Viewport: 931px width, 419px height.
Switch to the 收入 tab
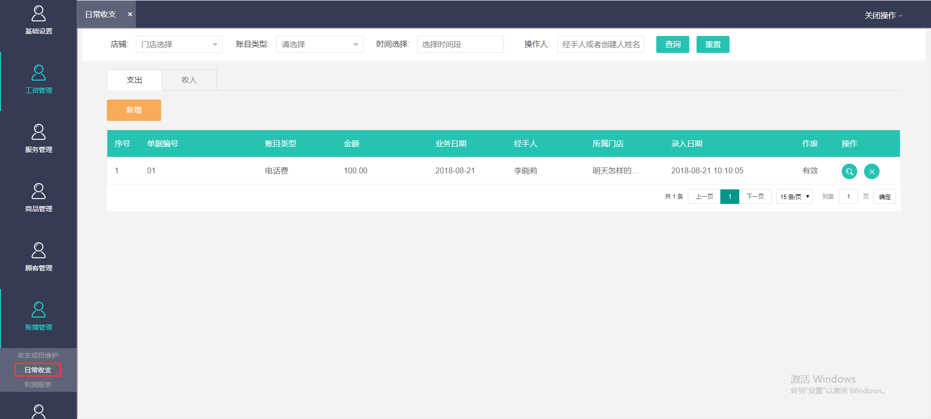click(189, 80)
